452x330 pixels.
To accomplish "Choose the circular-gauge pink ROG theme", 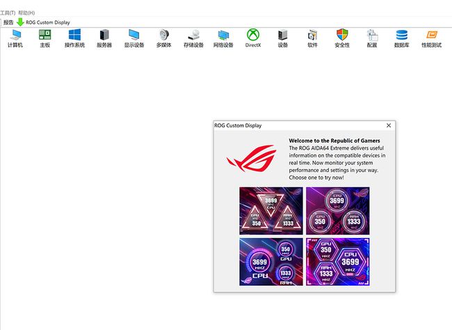I will [337, 210].
